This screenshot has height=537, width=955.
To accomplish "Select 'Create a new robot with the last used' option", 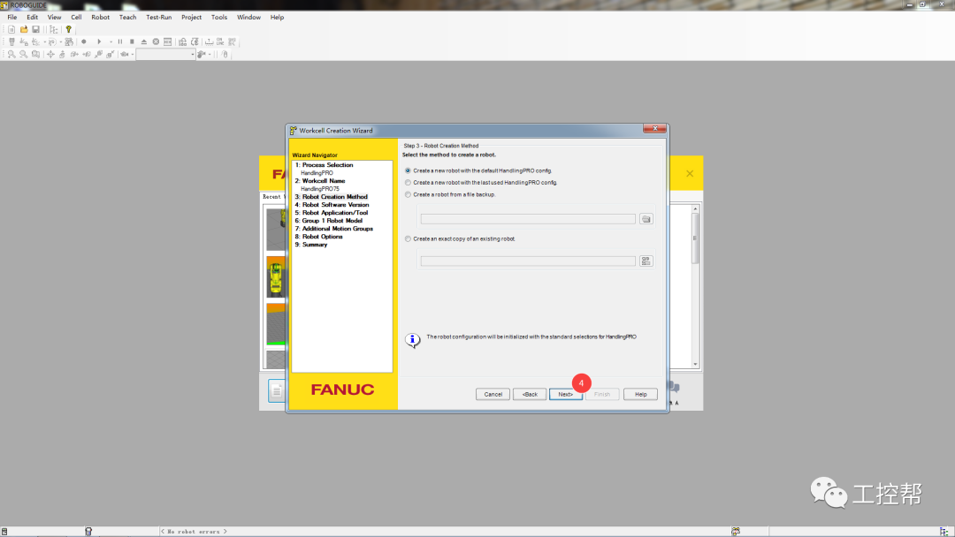I will [x=408, y=183].
